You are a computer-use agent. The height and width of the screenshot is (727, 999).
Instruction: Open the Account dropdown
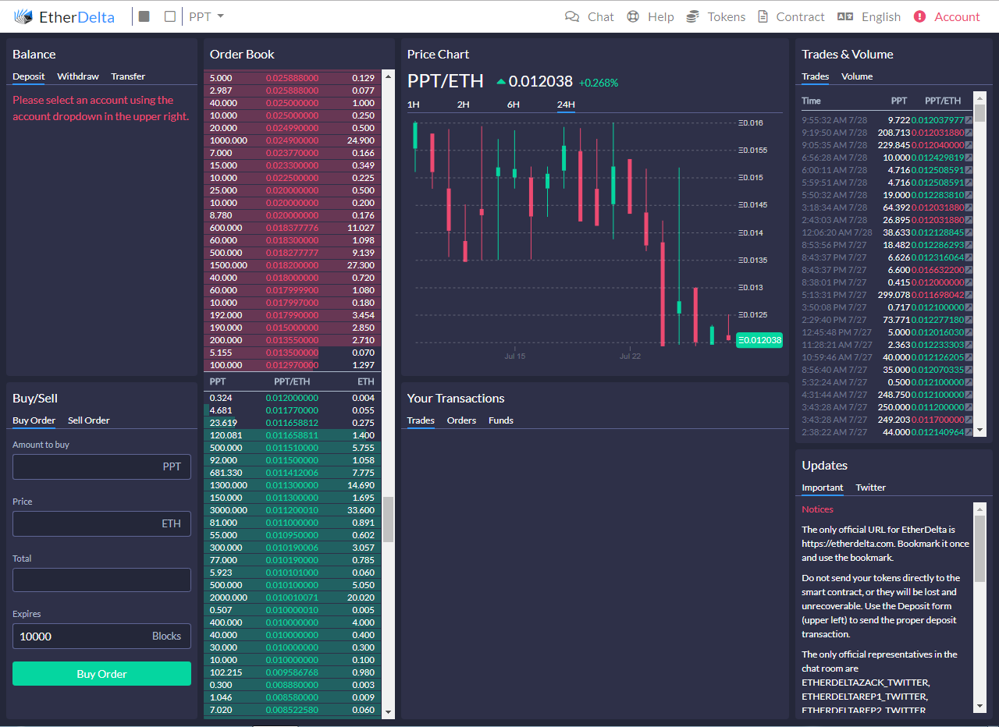pyautogui.click(x=957, y=16)
